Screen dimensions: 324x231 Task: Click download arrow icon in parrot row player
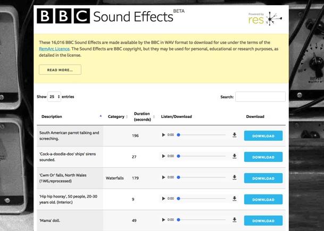[x=234, y=135]
